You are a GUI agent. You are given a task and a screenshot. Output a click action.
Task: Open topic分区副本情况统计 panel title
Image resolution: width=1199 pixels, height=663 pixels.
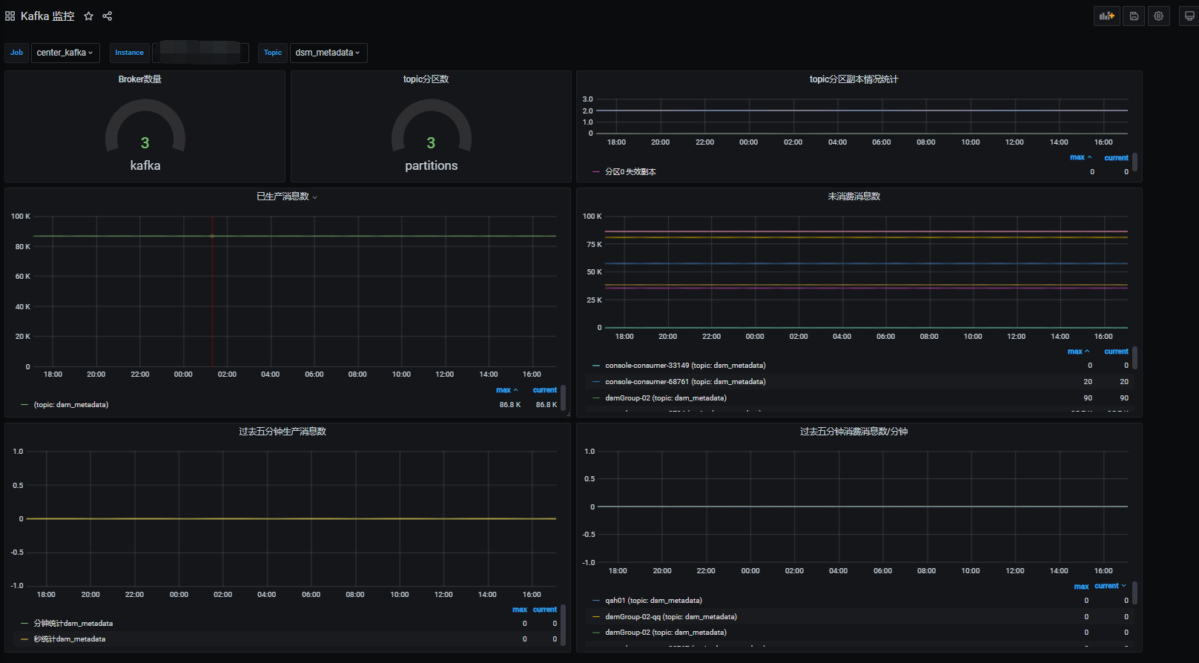click(x=853, y=79)
